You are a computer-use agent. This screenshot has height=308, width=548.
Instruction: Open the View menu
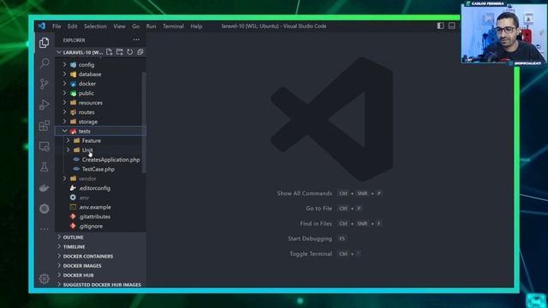pos(119,27)
